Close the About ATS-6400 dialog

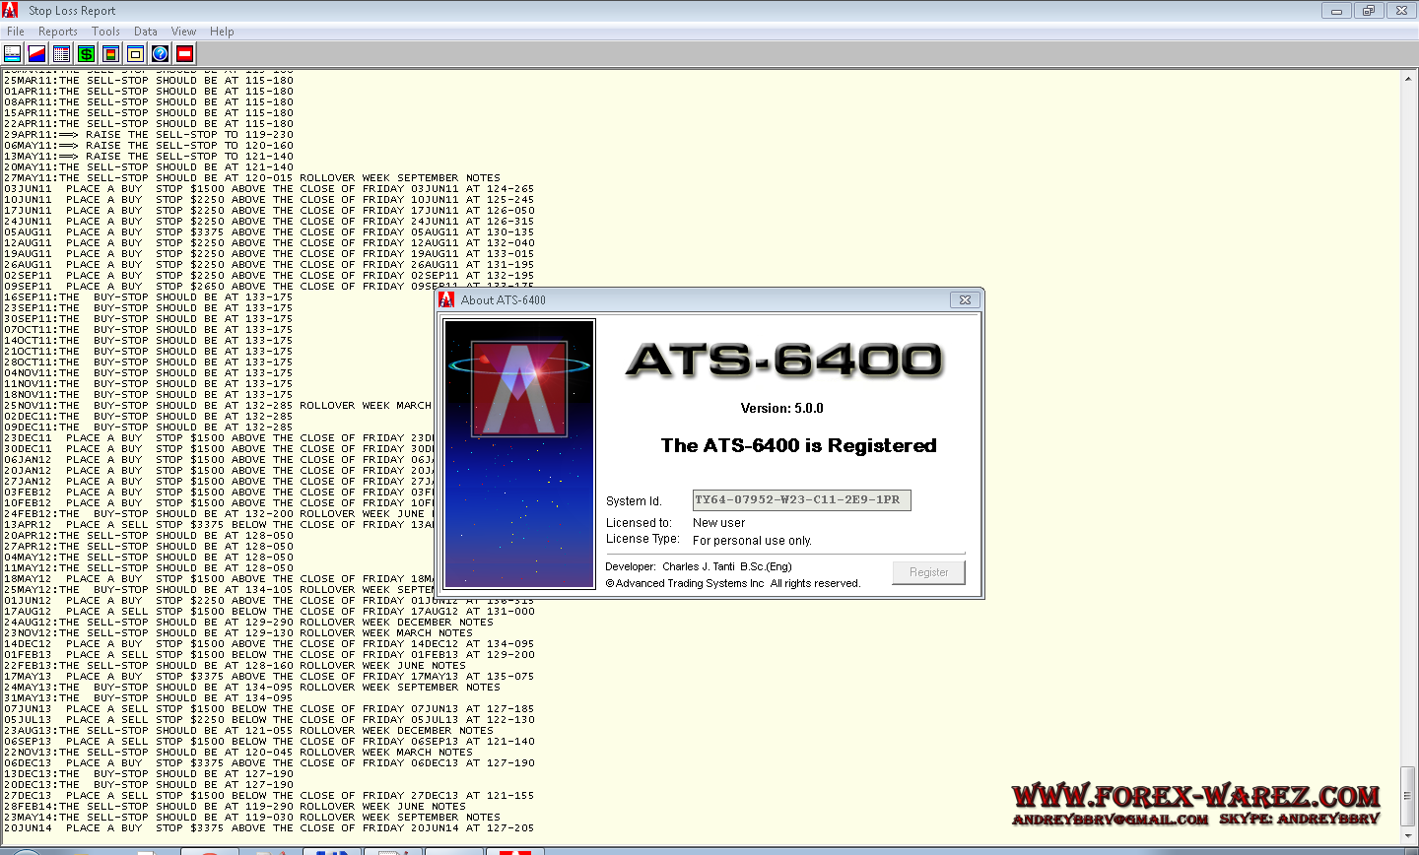click(x=965, y=300)
